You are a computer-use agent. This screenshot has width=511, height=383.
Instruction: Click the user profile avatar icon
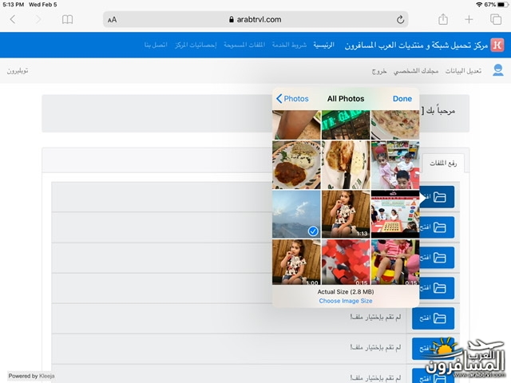[497, 70]
